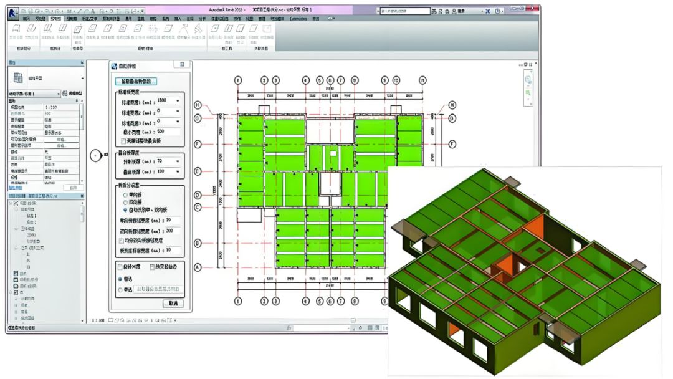
Task: Select the elevation marker symbol on the canvas
Action: [x=96, y=155]
